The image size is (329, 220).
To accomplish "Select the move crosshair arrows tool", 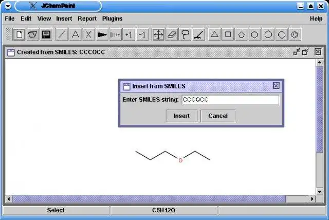I will [158, 34].
